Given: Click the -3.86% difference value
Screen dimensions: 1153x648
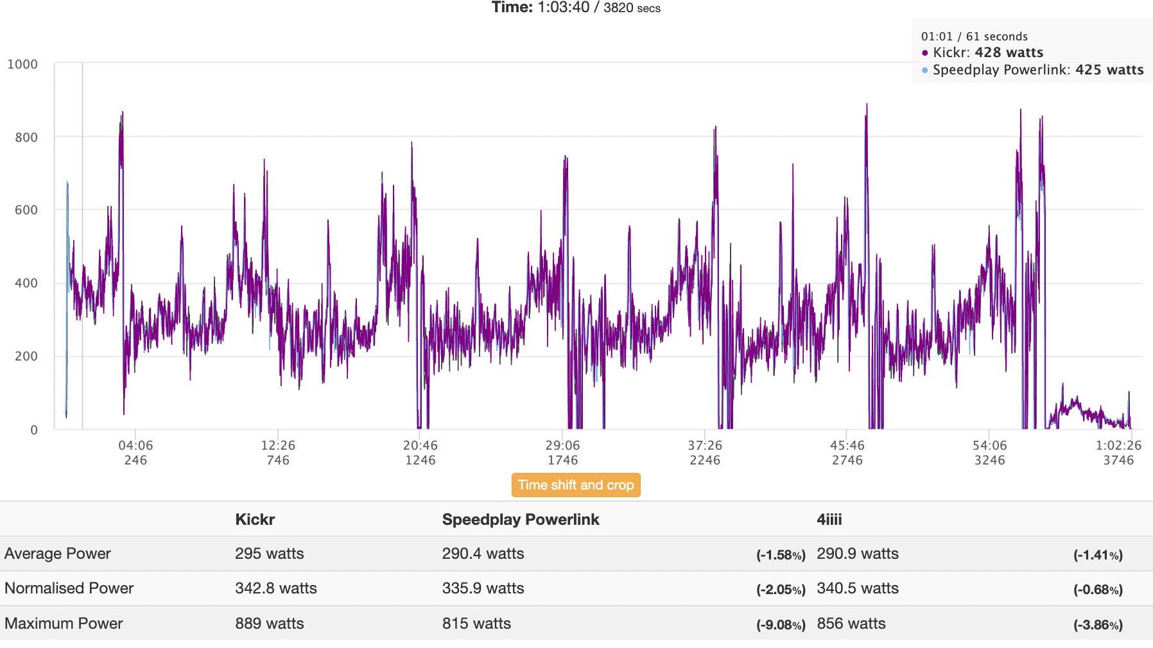Looking at the screenshot, I should click(x=1098, y=625).
